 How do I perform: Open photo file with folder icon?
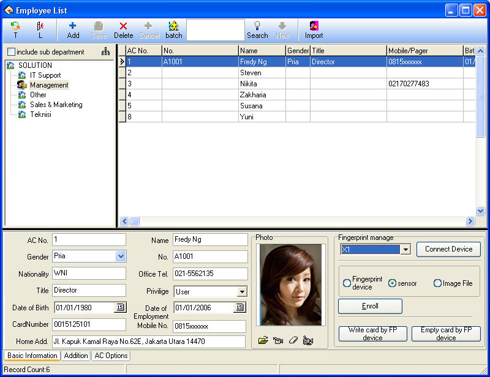point(263,340)
